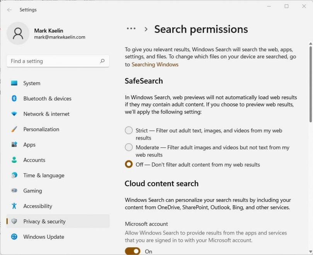Select the System settings icon

click(14, 83)
